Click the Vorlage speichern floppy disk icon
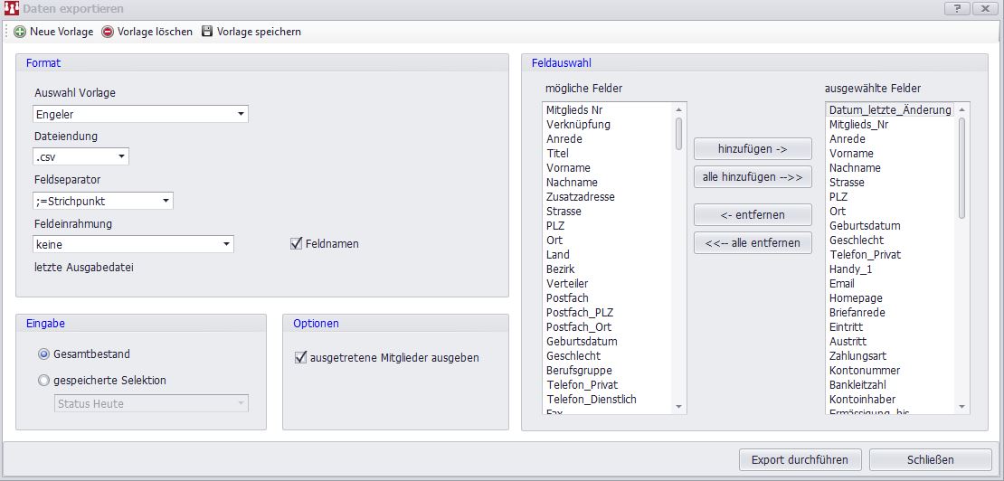The image size is (1004, 481). 207,32
